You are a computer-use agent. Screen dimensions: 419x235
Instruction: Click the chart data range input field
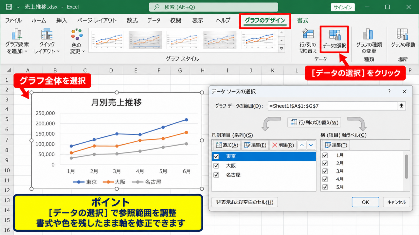click(x=332, y=106)
